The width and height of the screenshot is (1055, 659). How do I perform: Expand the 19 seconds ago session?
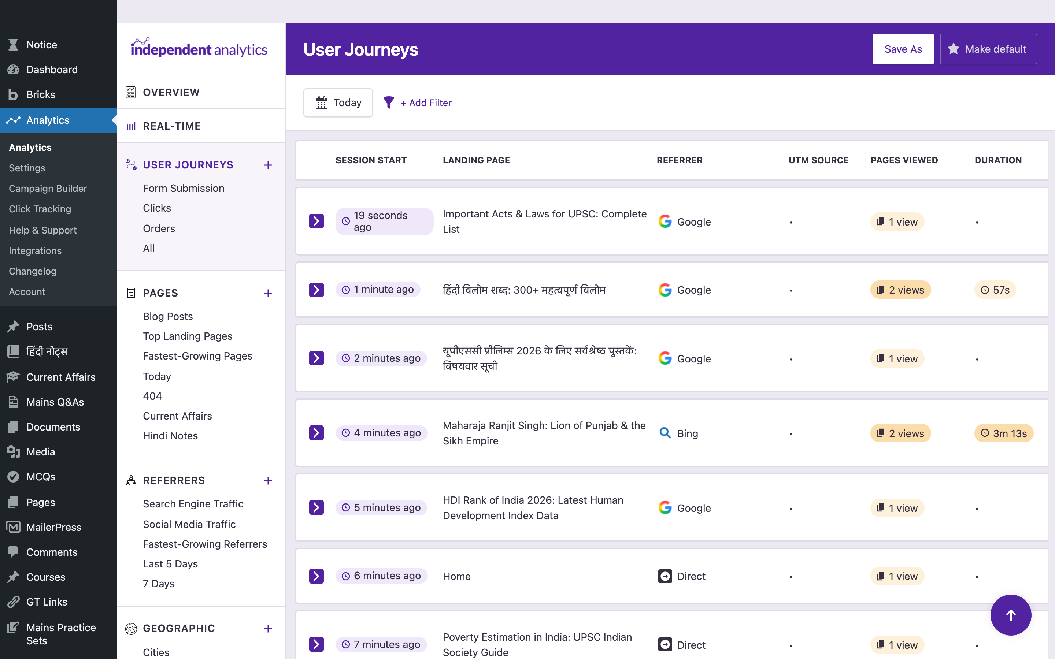pyautogui.click(x=316, y=221)
